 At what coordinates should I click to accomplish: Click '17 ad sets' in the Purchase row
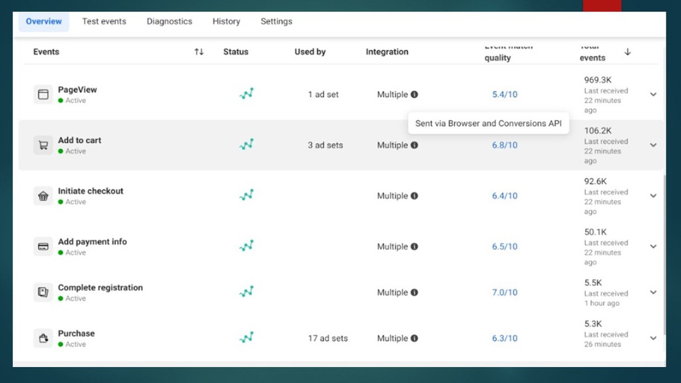(328, 338)
